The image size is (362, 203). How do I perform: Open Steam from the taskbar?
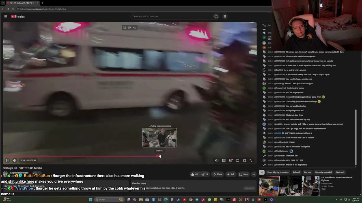click(x=178, y=200)
